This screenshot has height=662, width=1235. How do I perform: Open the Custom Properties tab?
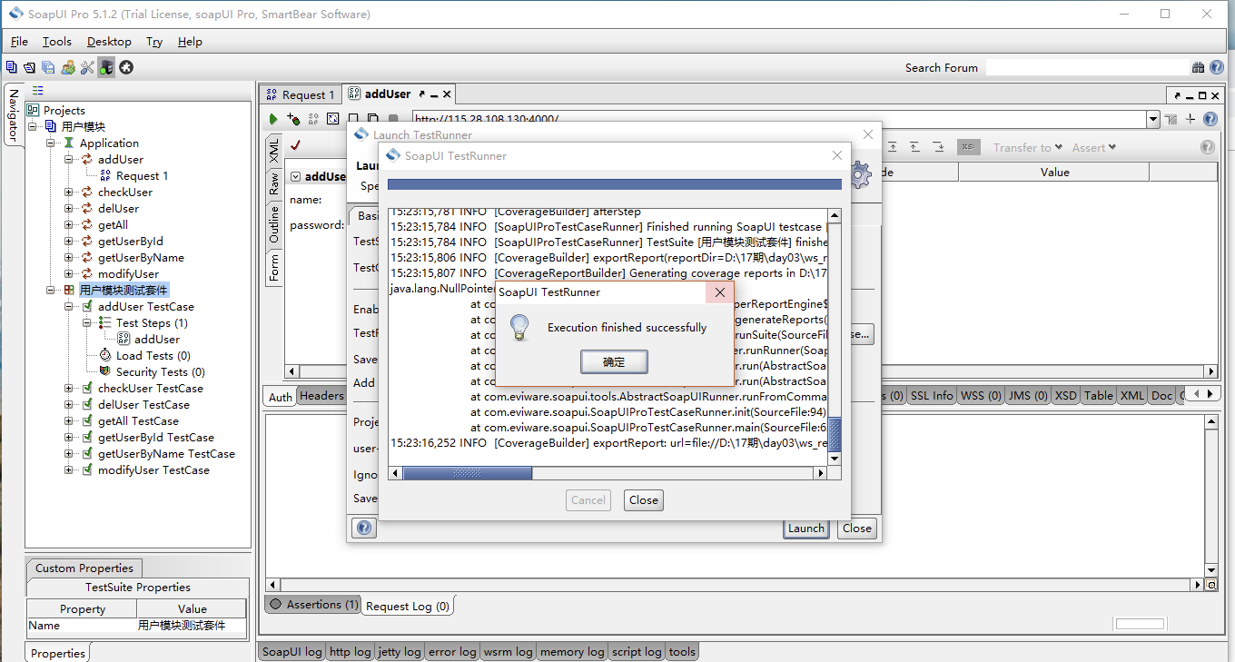[x=84, y=568]
